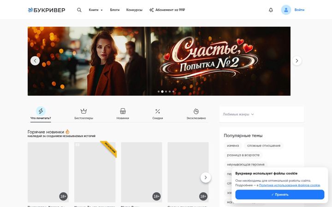332x207 pixels.
Task: Open the fourth book cover in Горячие новинки
Action: click(x=188, y=172)
